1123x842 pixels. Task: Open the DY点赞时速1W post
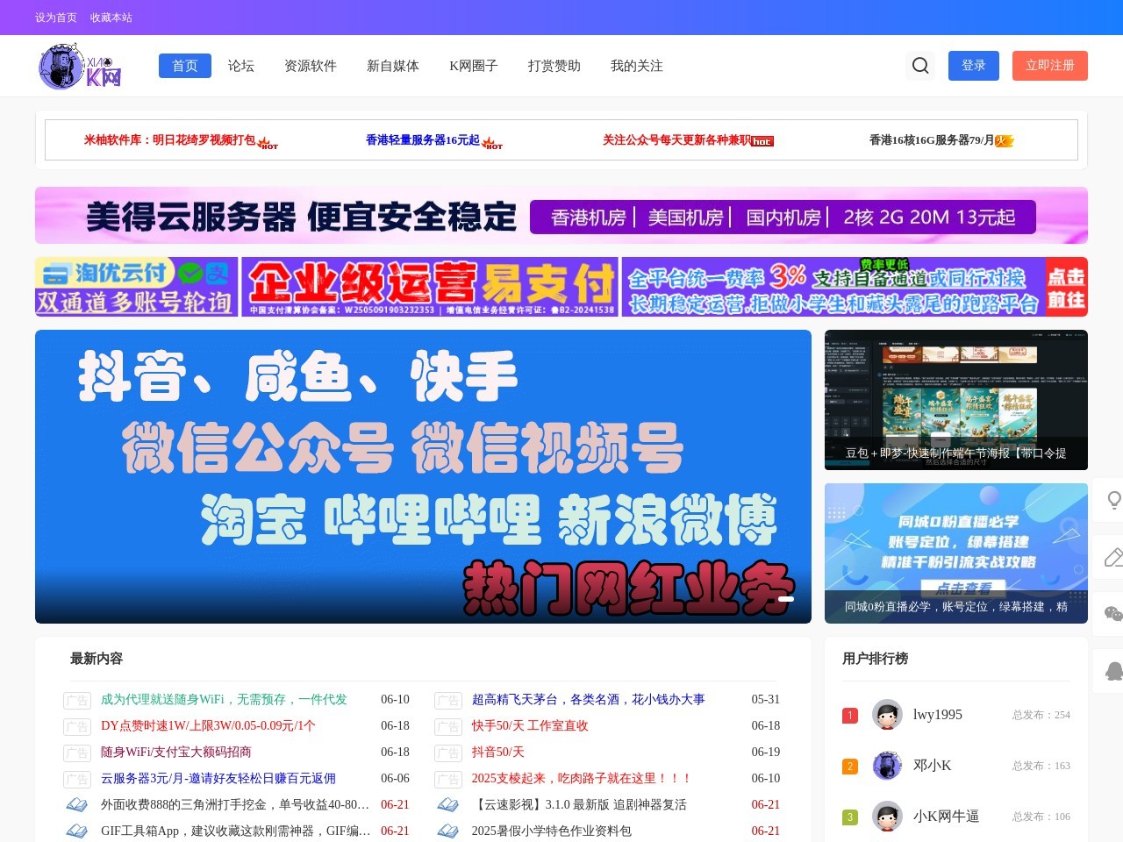(208, 726)
